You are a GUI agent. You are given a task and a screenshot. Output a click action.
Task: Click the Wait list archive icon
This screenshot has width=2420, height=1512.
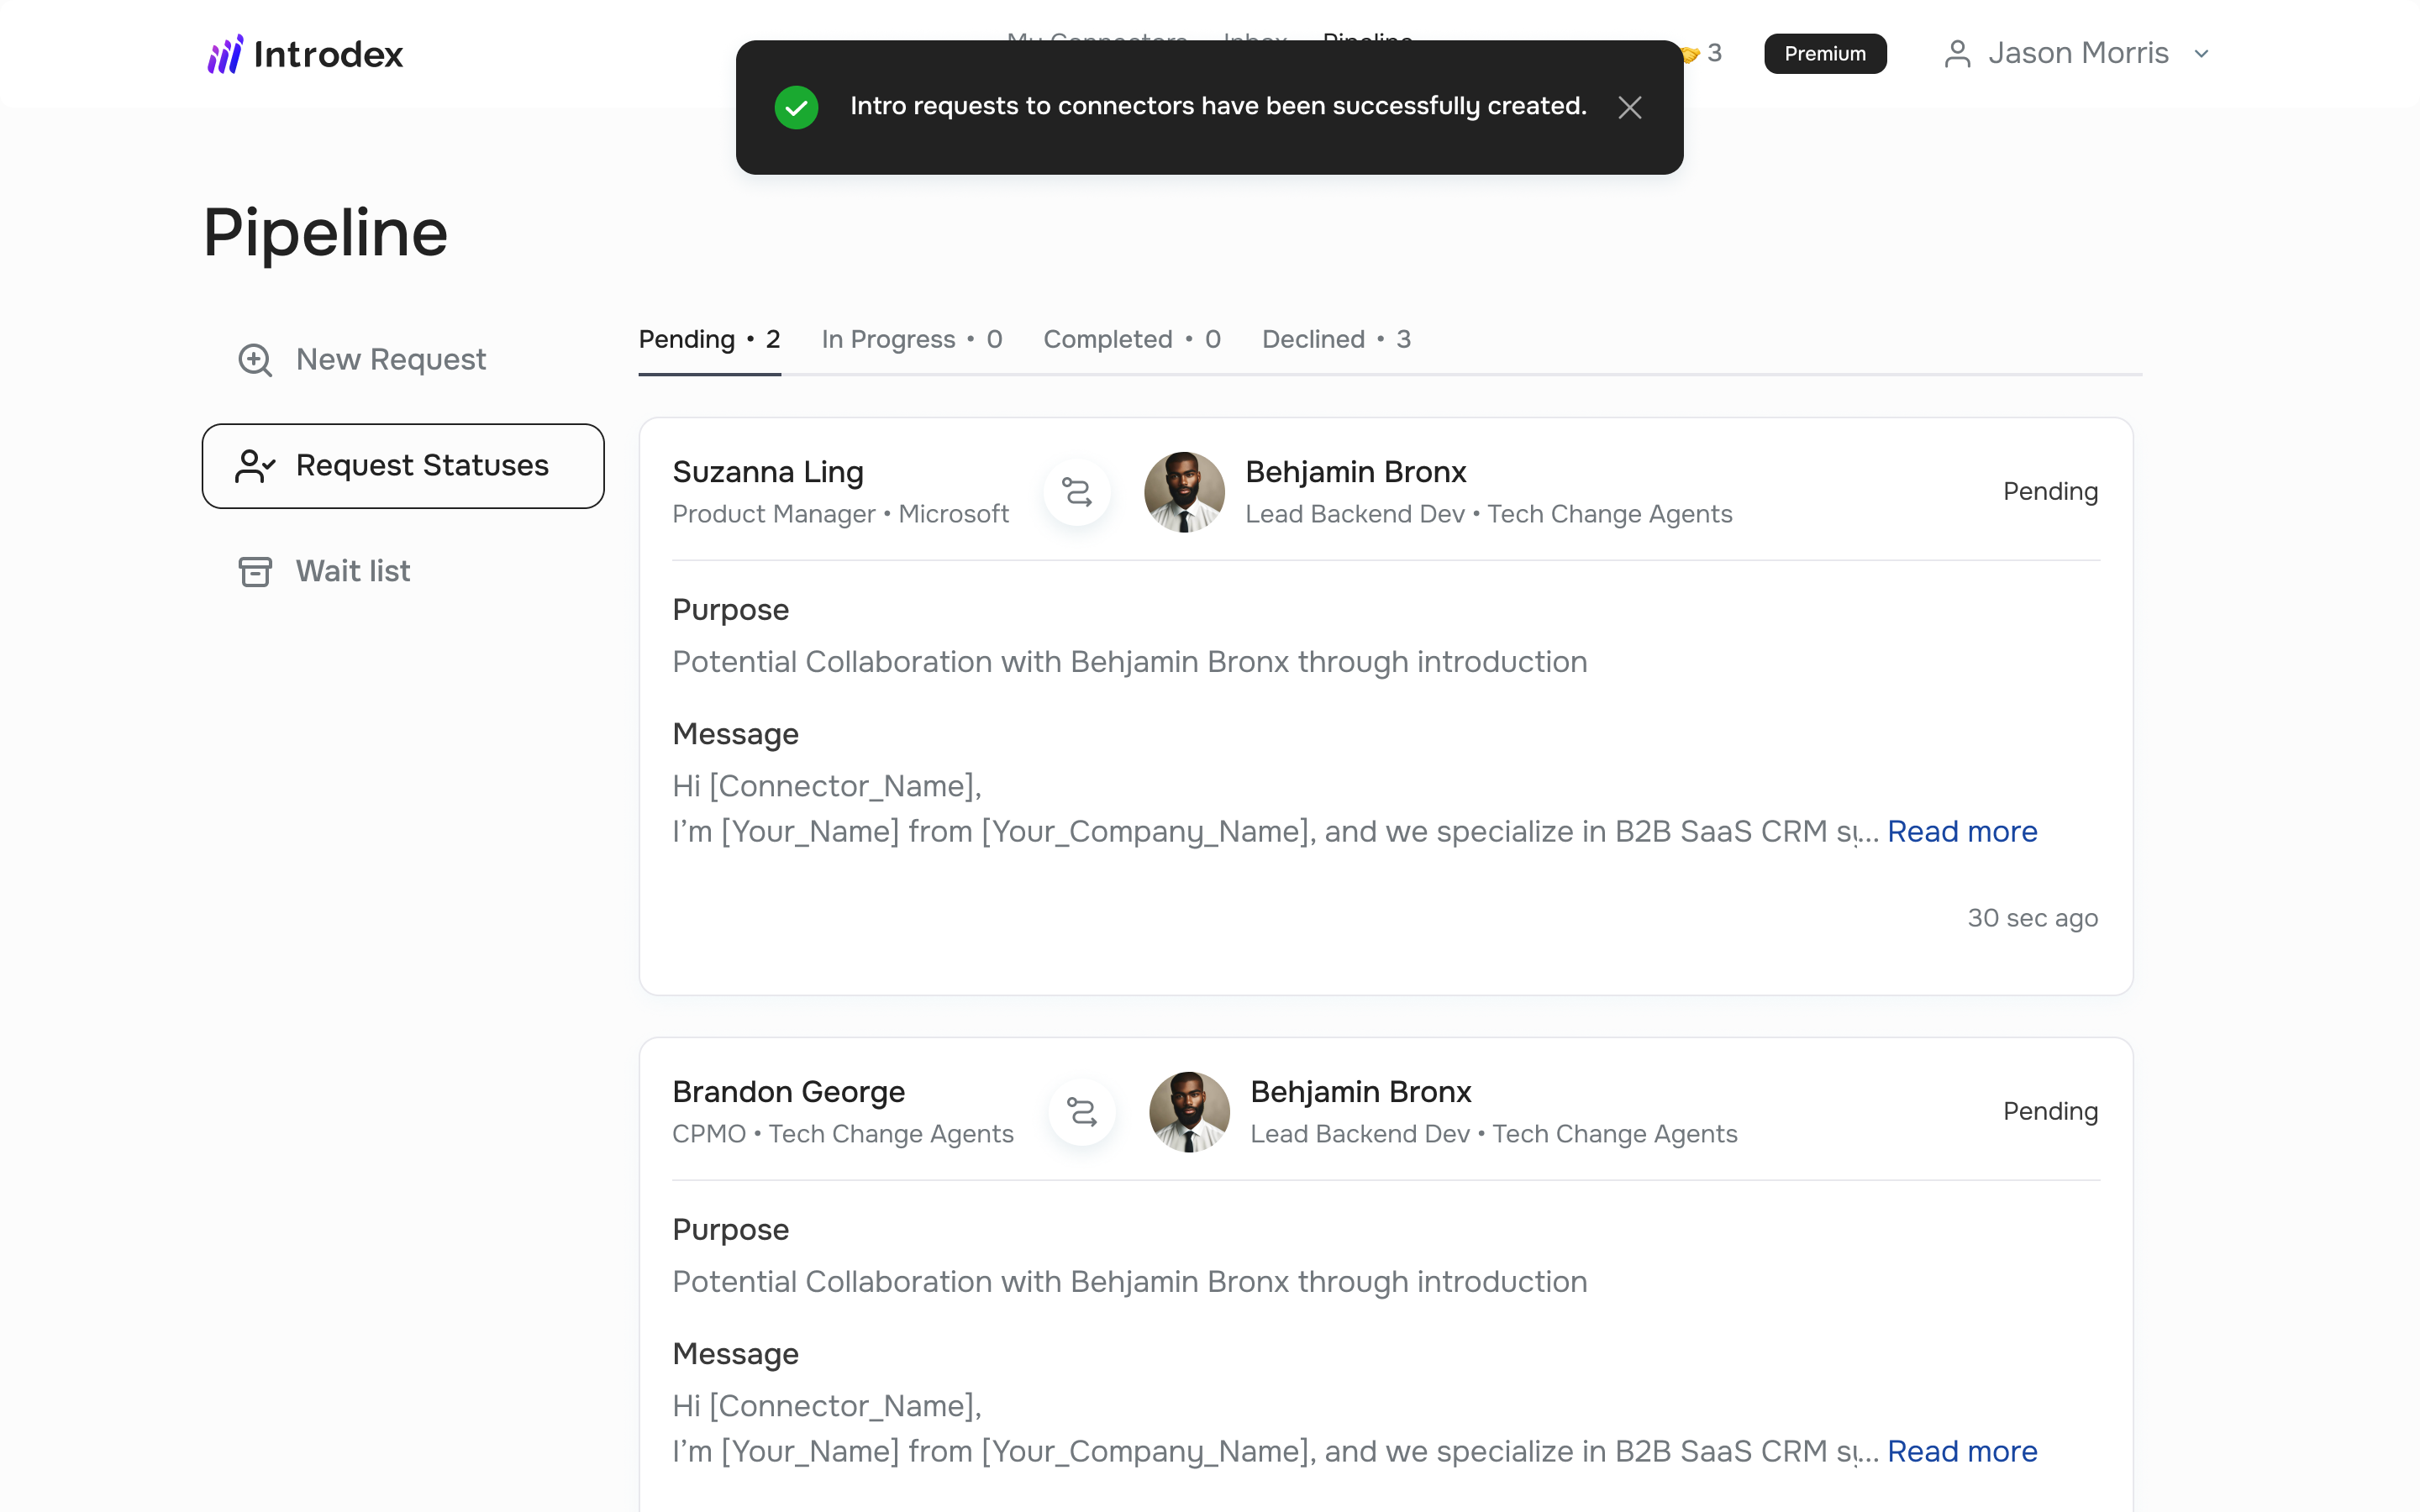255,571
